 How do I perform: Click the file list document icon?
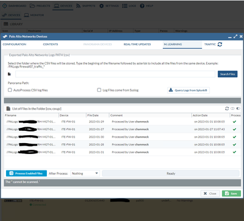point(9,108)
